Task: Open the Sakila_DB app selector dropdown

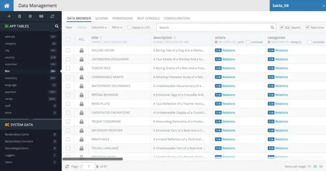Action: (298, 6)
